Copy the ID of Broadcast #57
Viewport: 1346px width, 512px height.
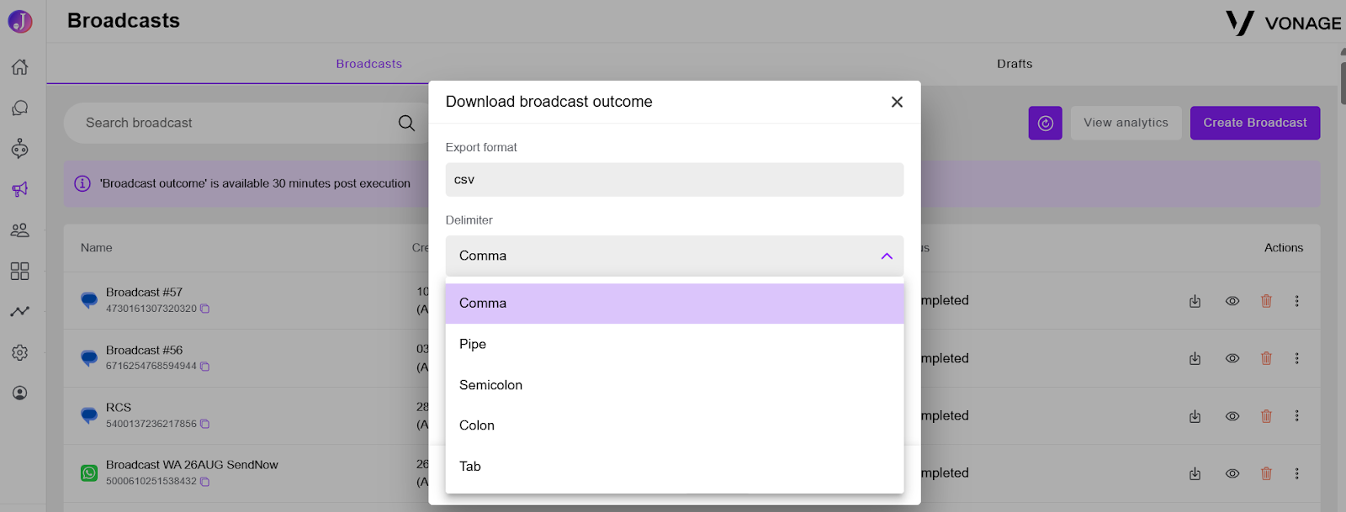tap(204, 309)
